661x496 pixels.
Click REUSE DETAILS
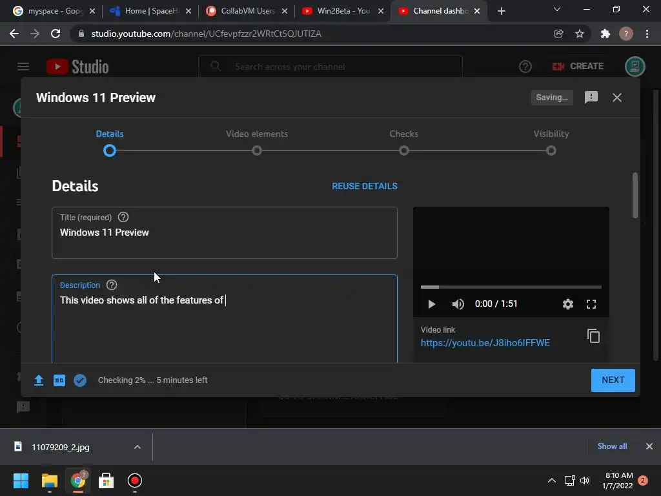(x=365, y=186)
